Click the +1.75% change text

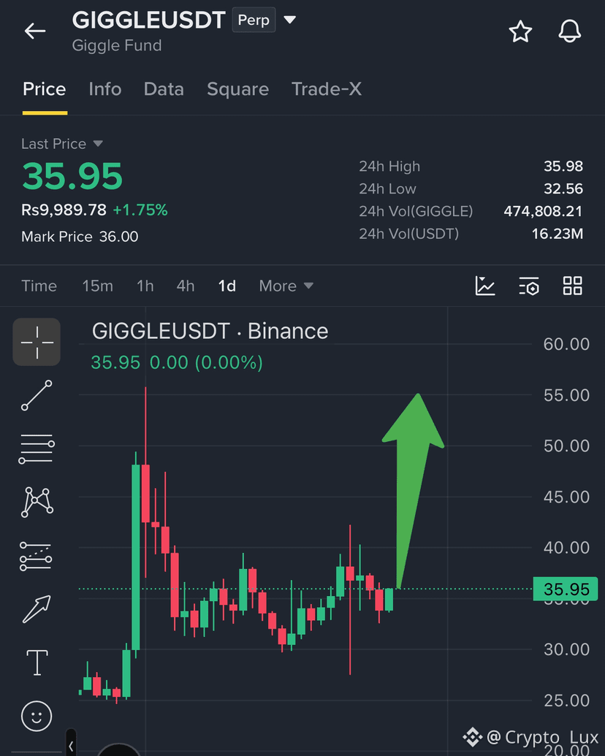tap(140, 210)
